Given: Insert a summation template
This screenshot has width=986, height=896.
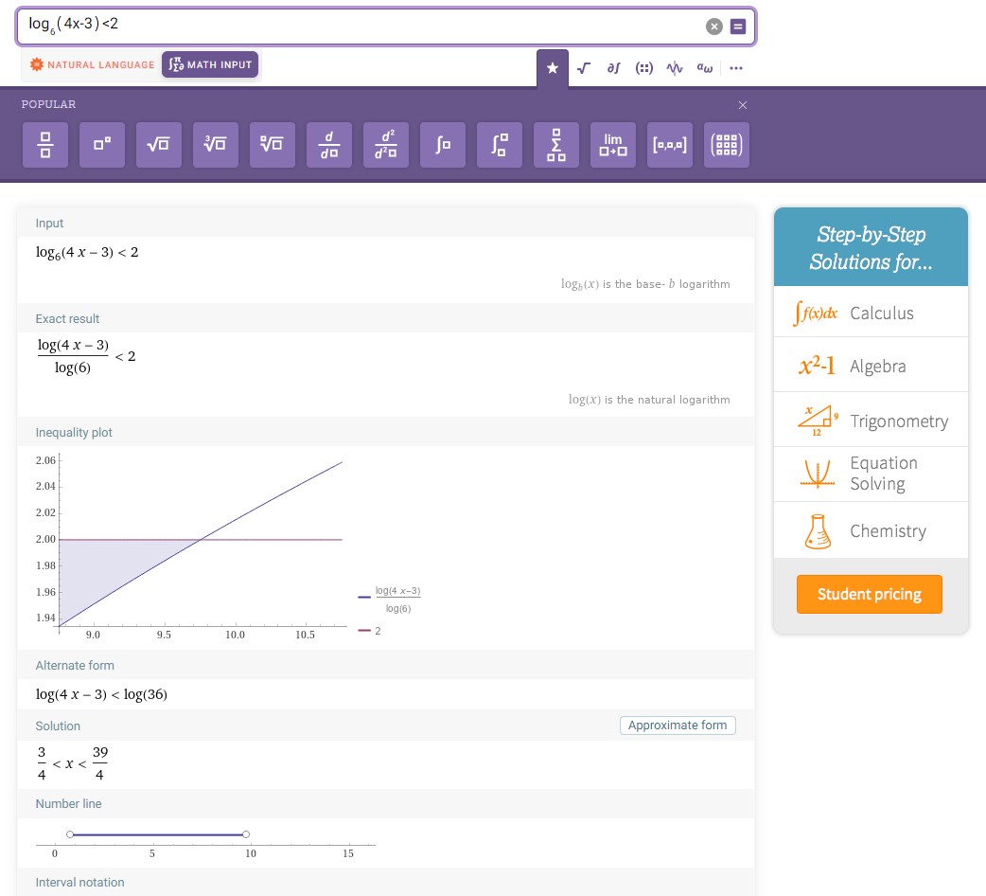Looking at the screenshot, I should click(x=556, y=145).
